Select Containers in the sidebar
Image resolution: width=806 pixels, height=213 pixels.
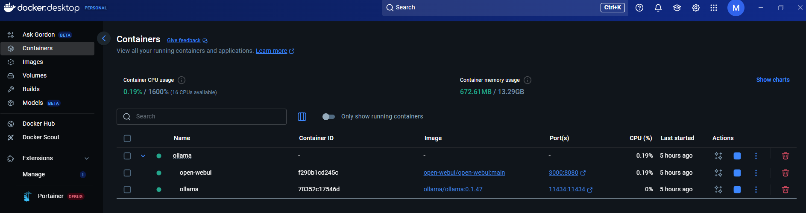[x=47, y=48]
